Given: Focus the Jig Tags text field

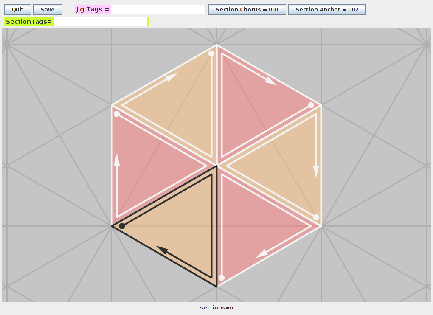Looking at the screenshot, I should [x=157, y=9].
